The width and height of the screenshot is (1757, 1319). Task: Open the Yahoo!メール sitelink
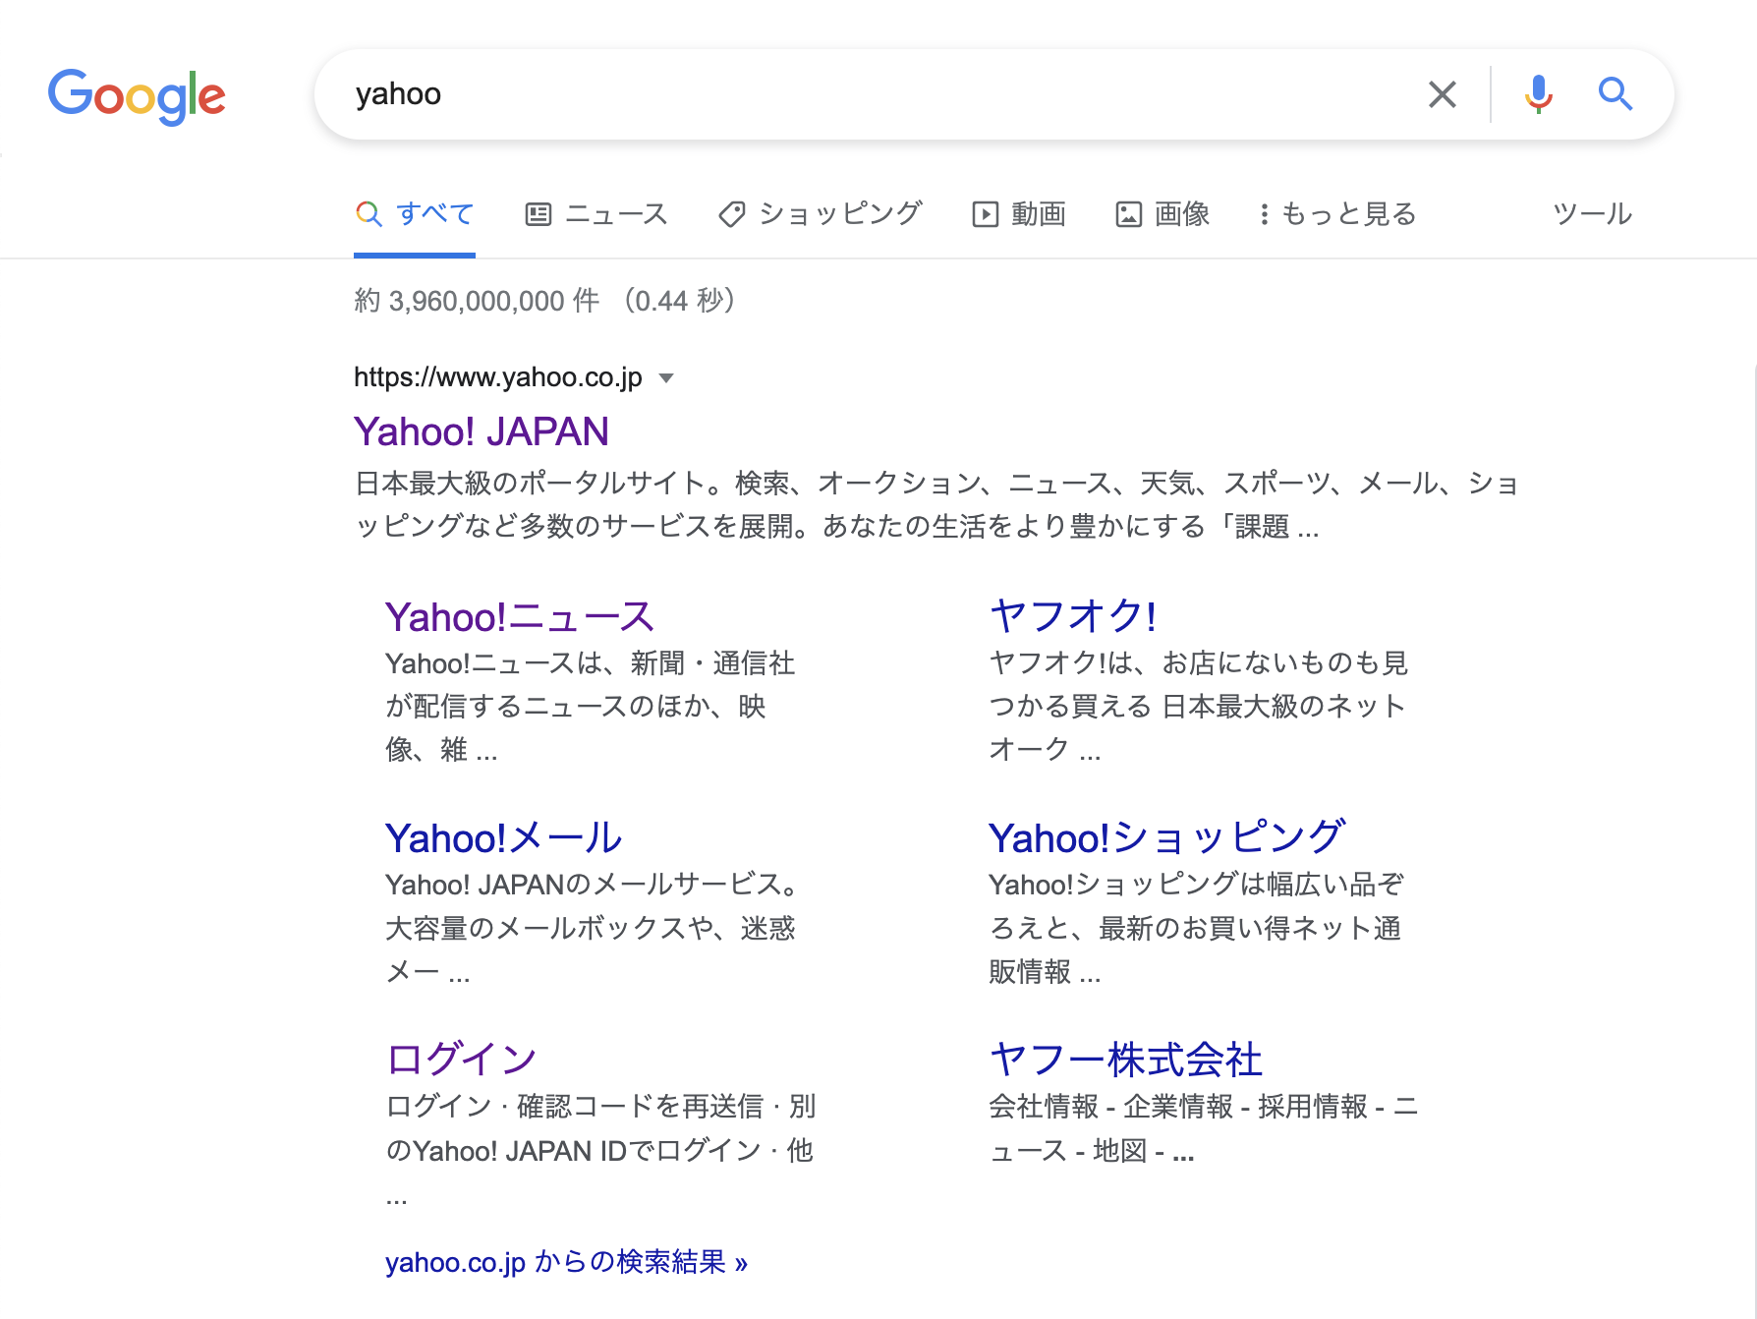(503, 838)
